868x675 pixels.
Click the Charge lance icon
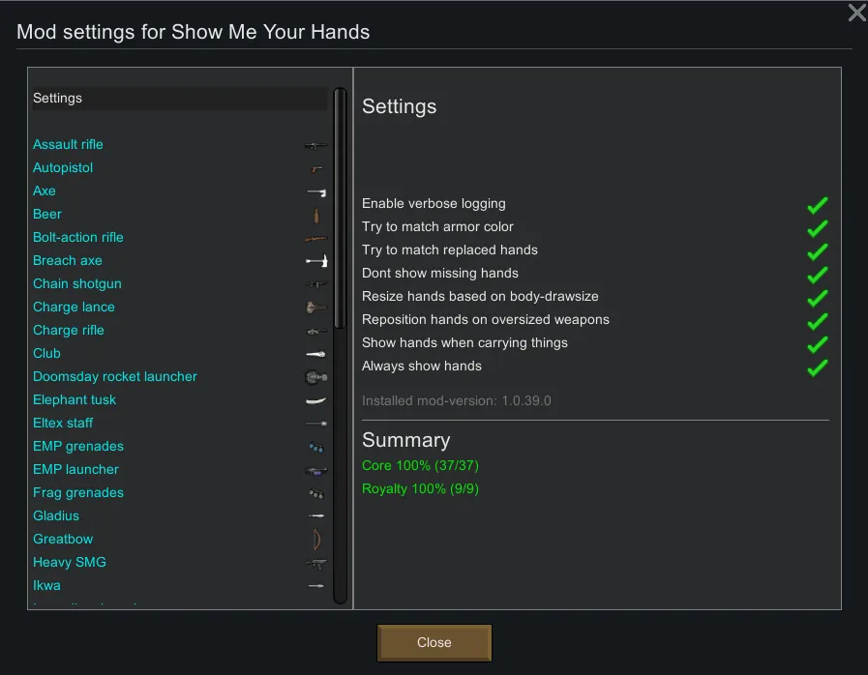click(x=315, y=308)
